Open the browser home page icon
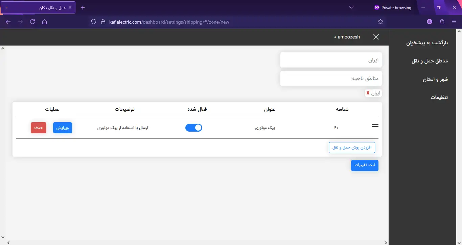The image size is (462, 245). click(44, 22)
